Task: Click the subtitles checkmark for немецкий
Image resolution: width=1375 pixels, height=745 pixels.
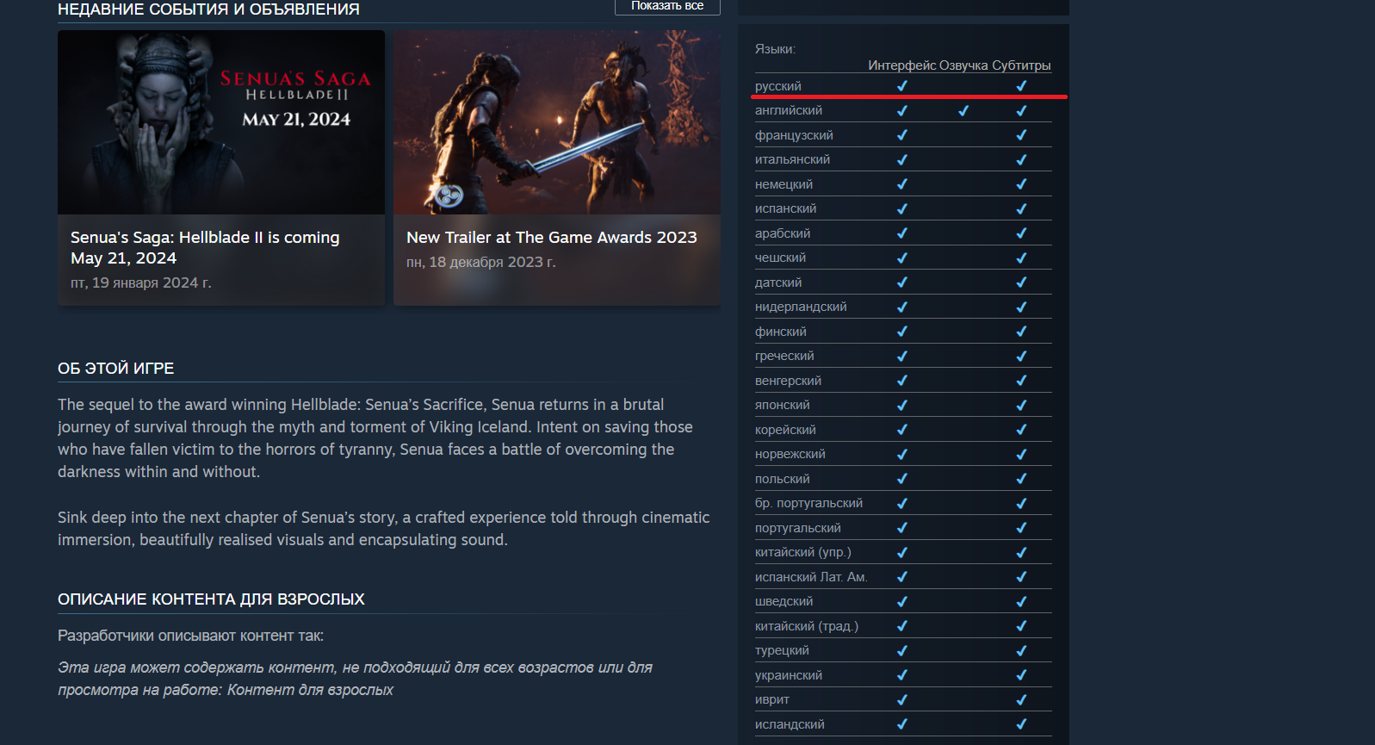Action: click(1021, 184)
